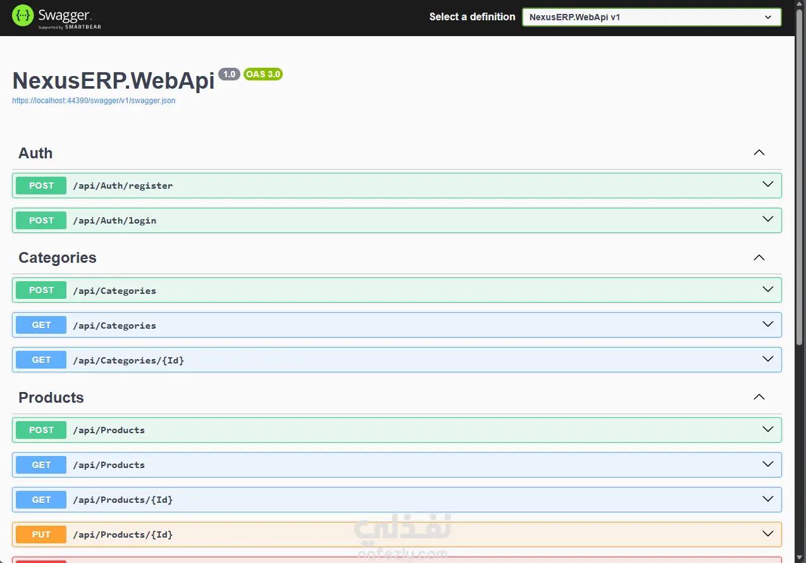The image size is (806, 563).
Task: Click GET badge for /api/Categories/{Id}
Action: coord(41,360)
